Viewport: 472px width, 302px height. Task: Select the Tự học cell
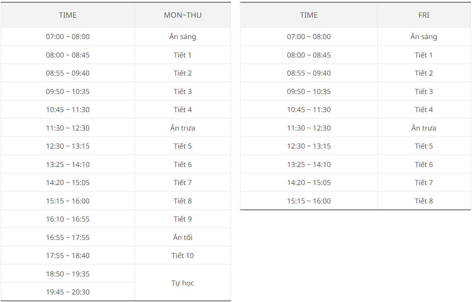pyautogui.click(x=183, y=283)
